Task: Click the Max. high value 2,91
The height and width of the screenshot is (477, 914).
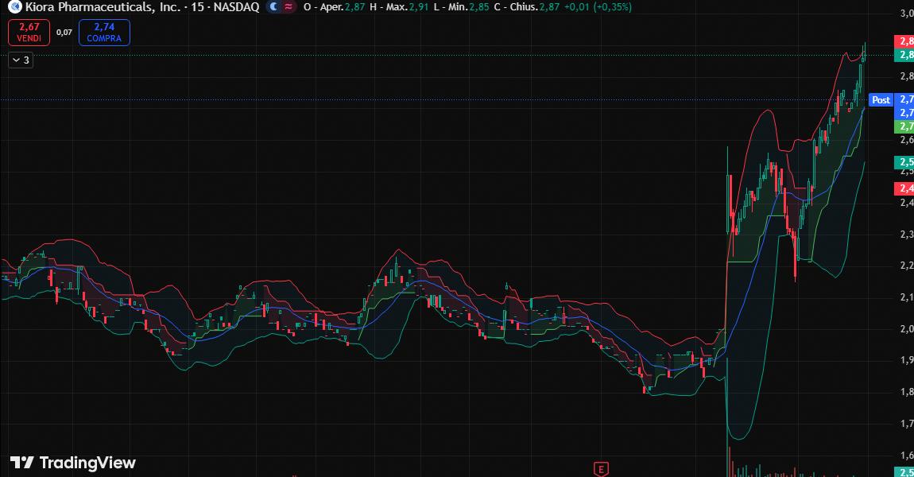Action: pyautogui.click(x=419, y=7)
